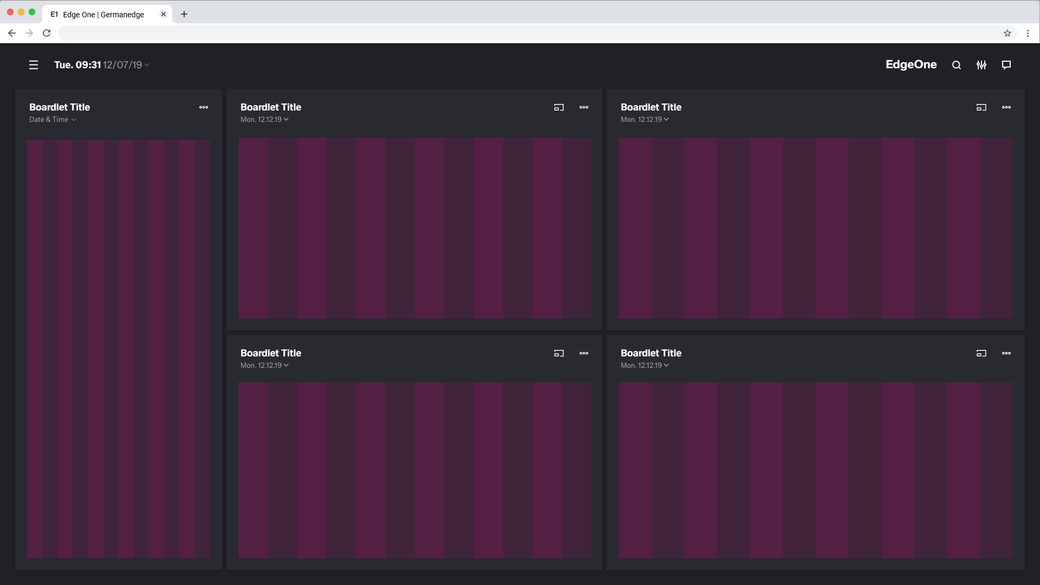This screenshot has height=585, width=1040.
Task: Expand bottom-middle boardlet with resize icon
Action: [x=559, y=353]
